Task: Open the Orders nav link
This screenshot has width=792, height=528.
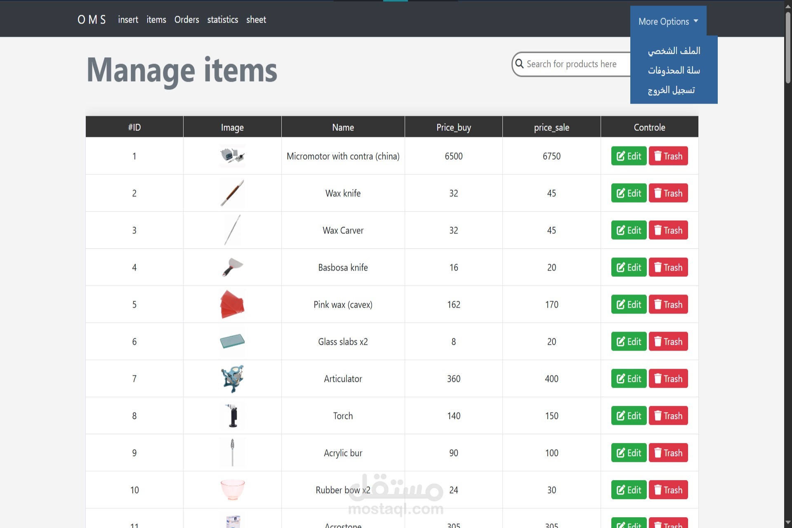Action: (186, 19)
